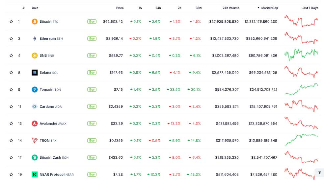
Task: Open the Avalanche AVAX coin link
Action: pos(53,124)
